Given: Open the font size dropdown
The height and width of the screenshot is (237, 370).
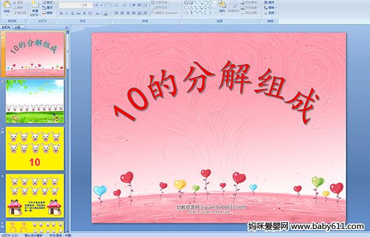Looking at the screenshot, I should (x=91, y=5).
